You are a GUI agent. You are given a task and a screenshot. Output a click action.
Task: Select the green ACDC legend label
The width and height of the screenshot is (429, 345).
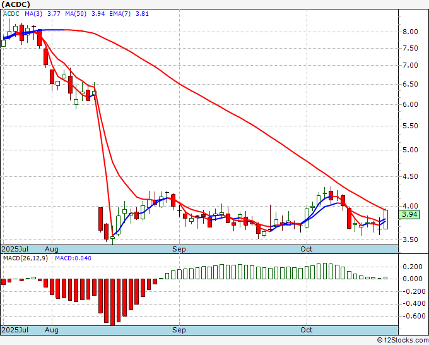(11, 14)
